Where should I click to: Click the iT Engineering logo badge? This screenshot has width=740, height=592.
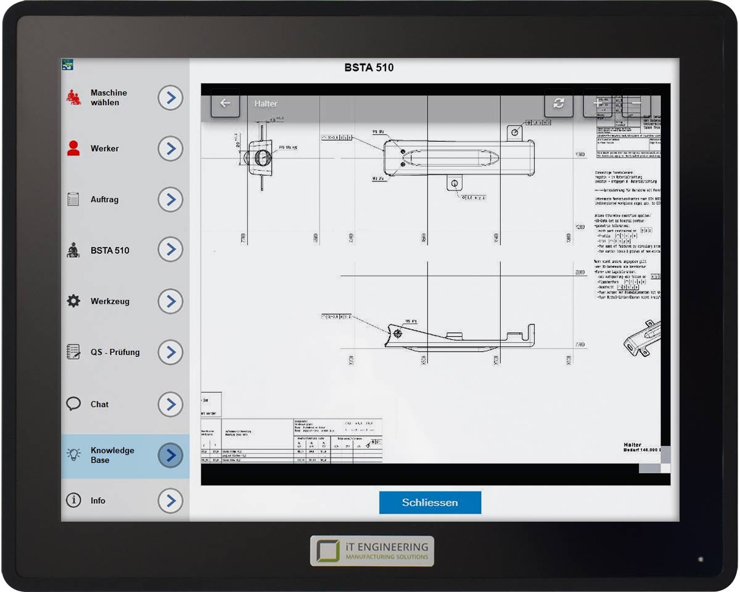pyautogui.click(x=372, y=551)
